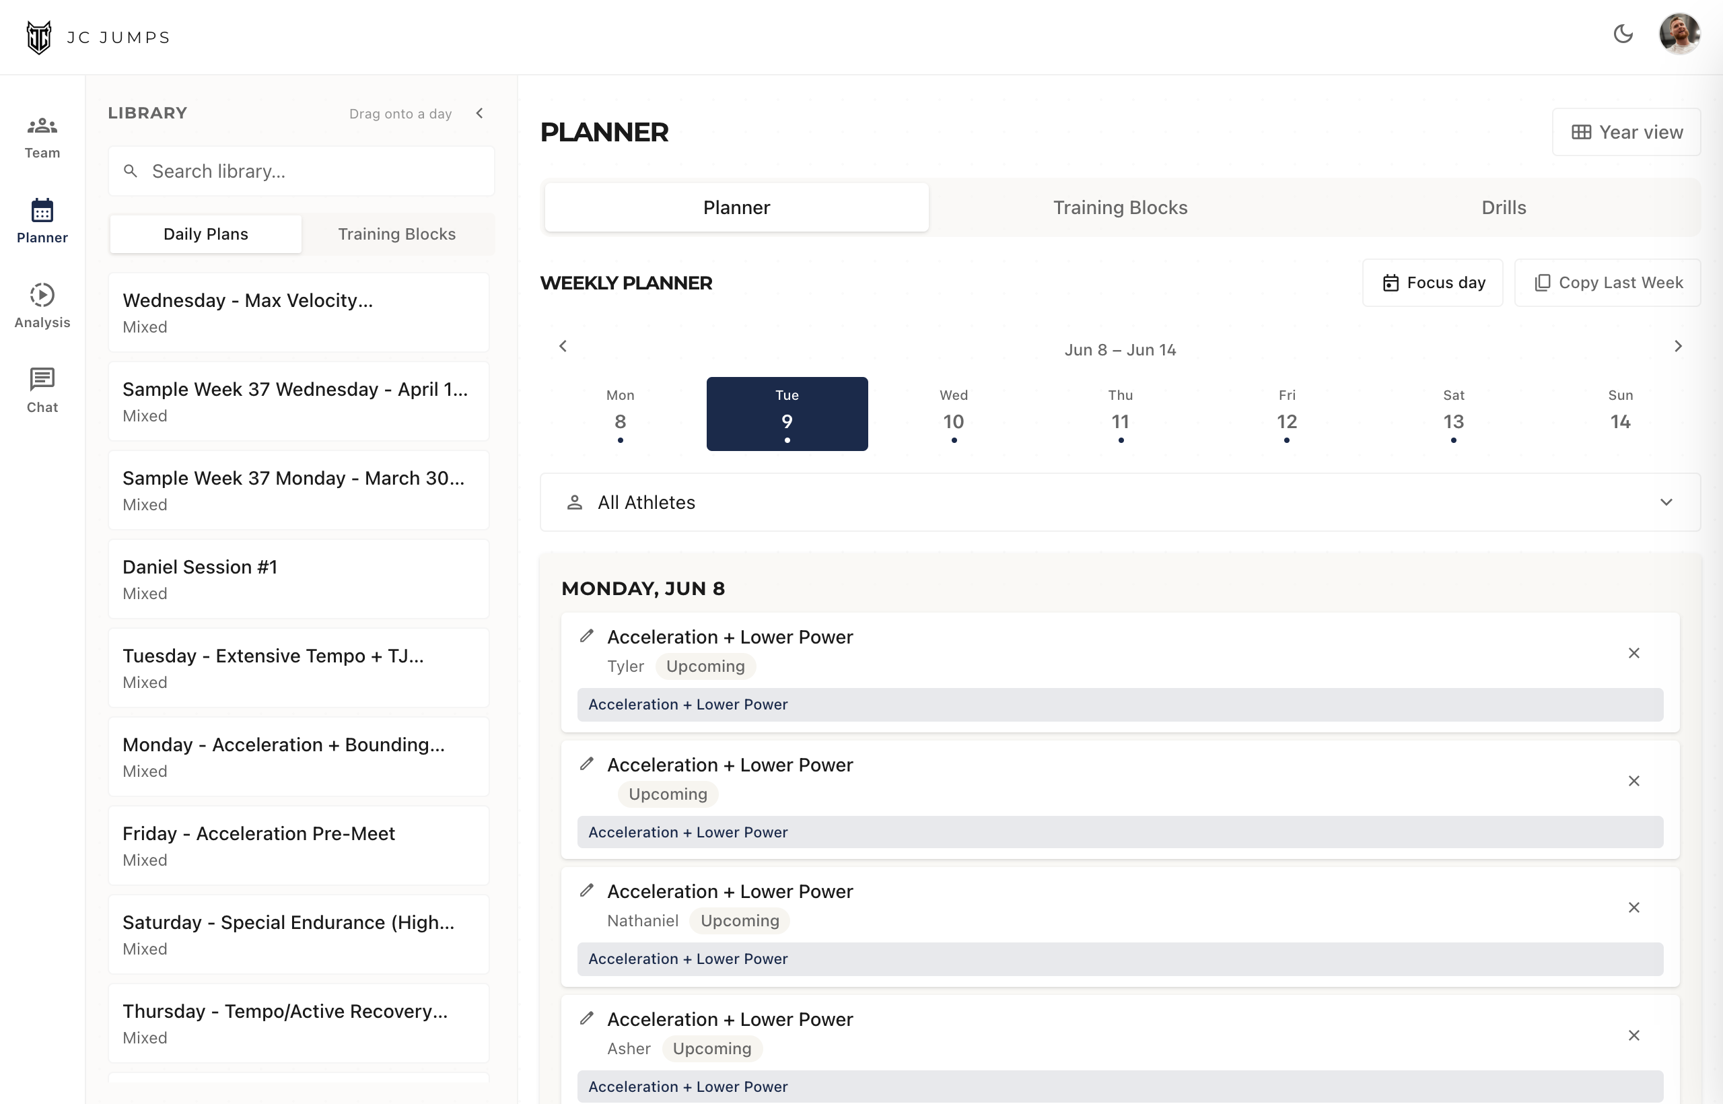Image resolution: width=1723 pixels, height=1104 pixels.
Task: Click the Focus day button
Action: (1432, 283)
